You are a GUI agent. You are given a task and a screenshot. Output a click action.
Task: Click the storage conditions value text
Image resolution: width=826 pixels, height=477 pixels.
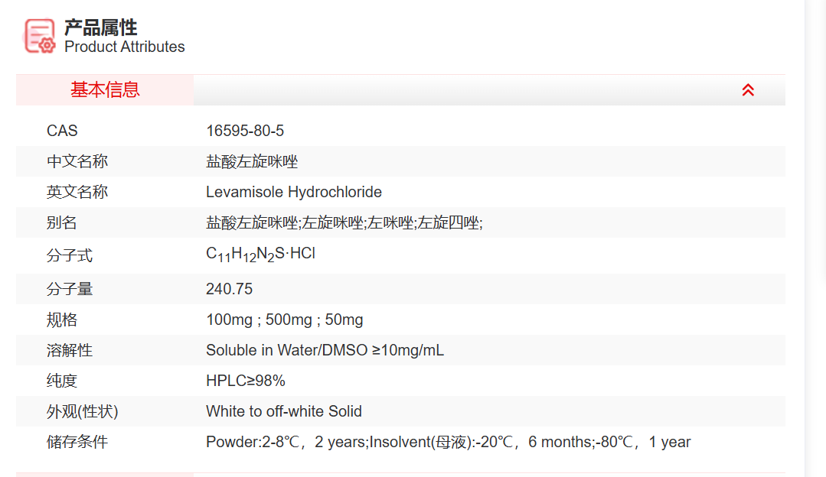pos(448,442)
